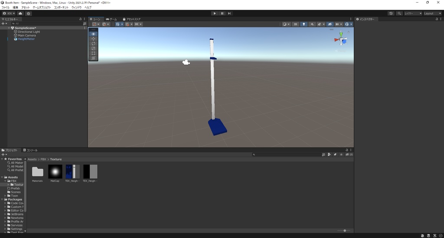Image resolution: width=444 pixels, height=238 pixels.
Task: Open the project create plus dropdown
Action: [x=4, y=154]
